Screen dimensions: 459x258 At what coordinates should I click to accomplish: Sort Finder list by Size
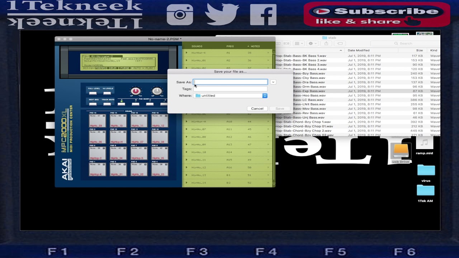419,51
